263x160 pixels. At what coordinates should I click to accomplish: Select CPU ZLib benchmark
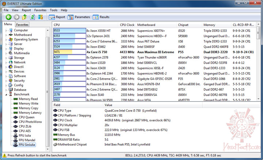(25, 126)
